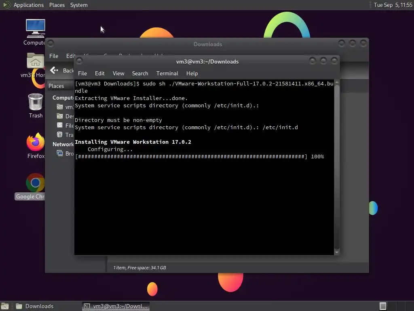414x311 pixels.
Task: Open the terminal's File menu
Action: (82, 74)
